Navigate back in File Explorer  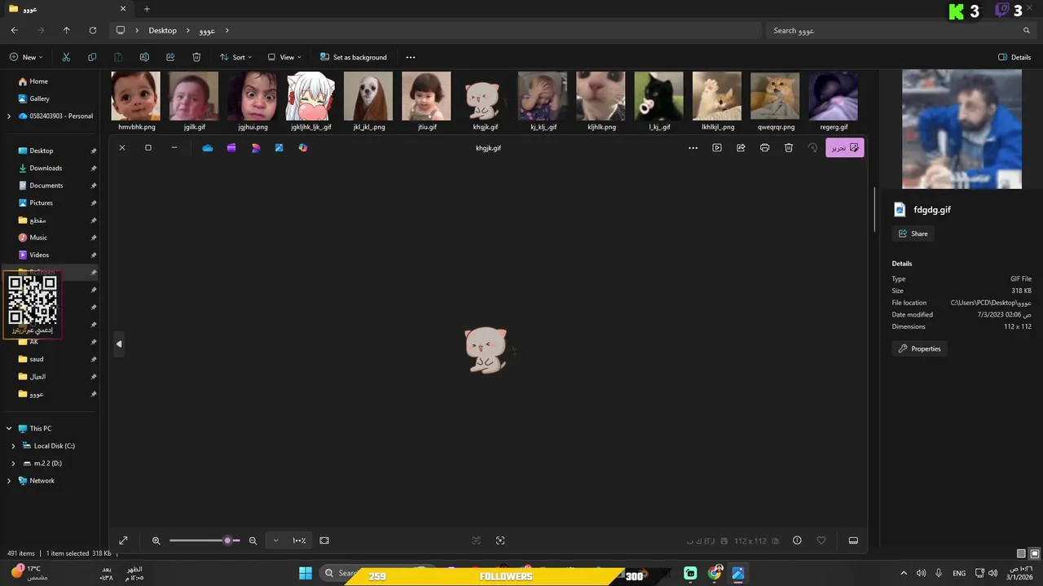(15, 30)
